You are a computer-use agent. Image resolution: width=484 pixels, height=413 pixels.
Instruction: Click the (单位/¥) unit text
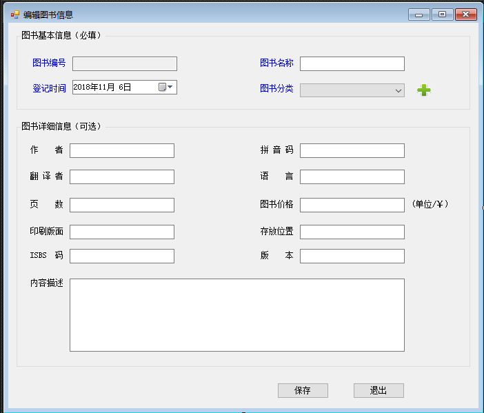[430, 204]
